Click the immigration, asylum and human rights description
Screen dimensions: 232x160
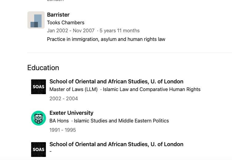point(106,39)
